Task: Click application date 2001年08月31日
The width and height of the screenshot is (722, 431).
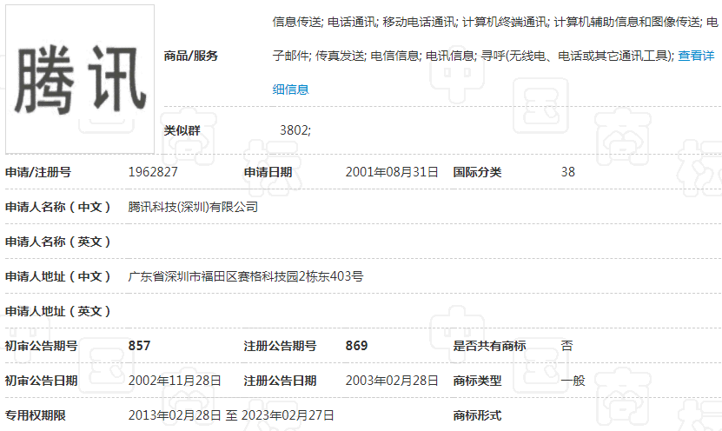Action: (392, 172)
